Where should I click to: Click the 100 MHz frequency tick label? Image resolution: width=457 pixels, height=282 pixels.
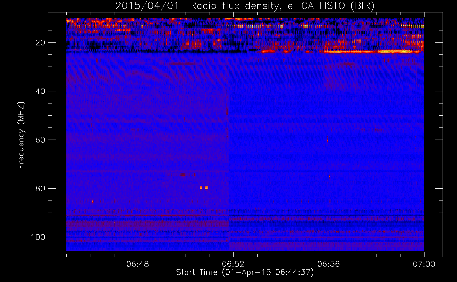point(38,237)
